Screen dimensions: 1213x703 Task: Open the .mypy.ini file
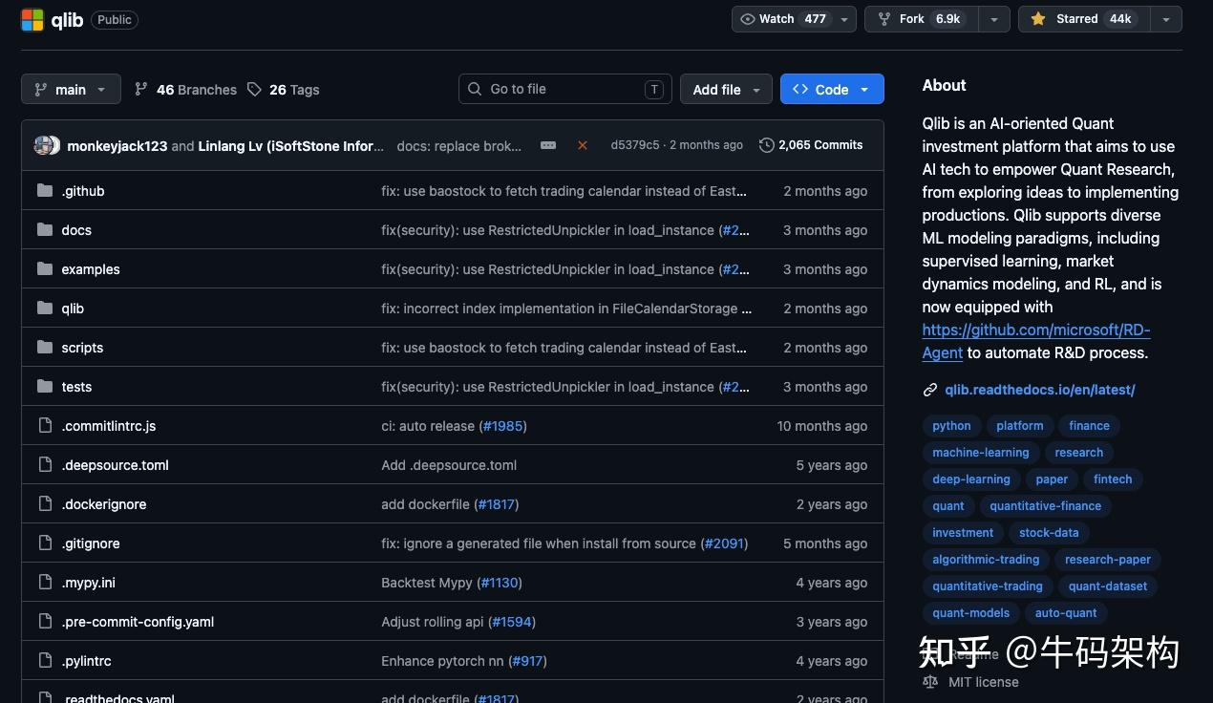coord(88,583)
